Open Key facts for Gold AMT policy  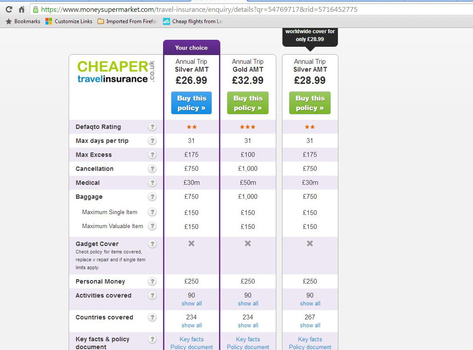(248, 340)
